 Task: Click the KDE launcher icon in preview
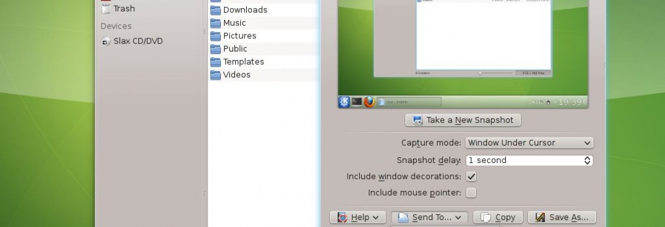[344, 102]
